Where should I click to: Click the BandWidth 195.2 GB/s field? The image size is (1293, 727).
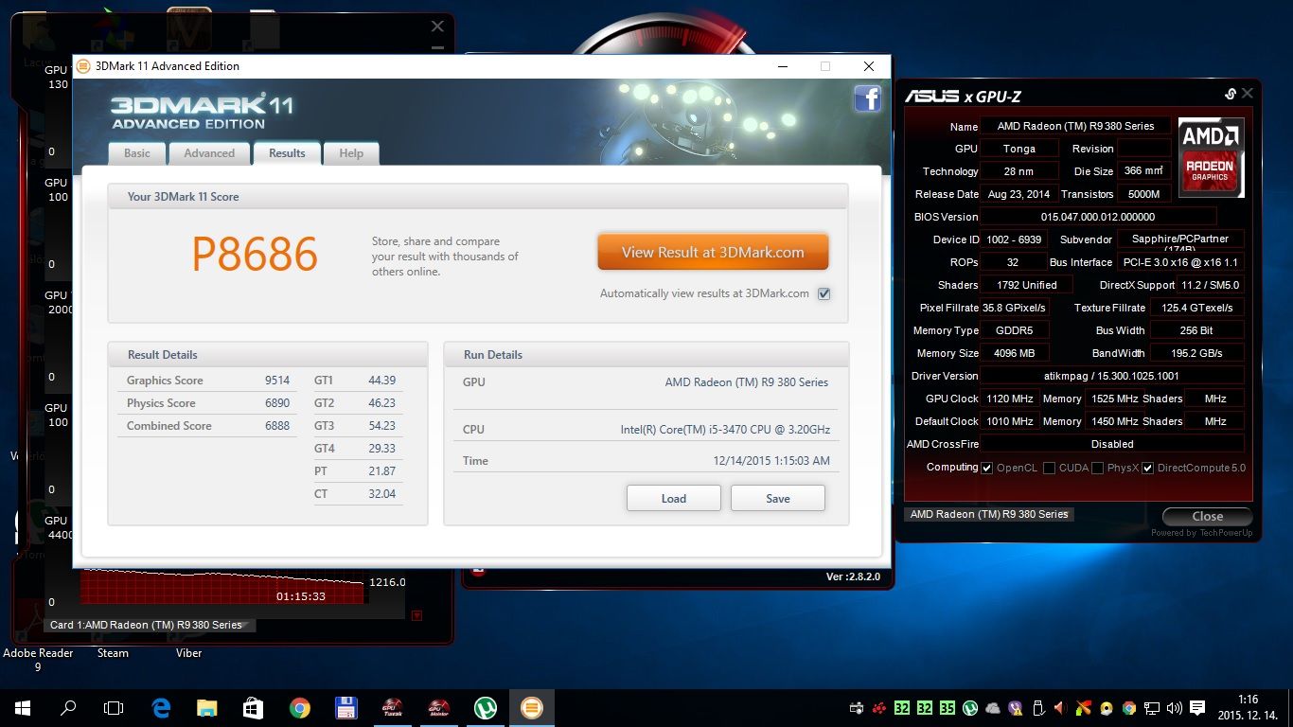1196,353
